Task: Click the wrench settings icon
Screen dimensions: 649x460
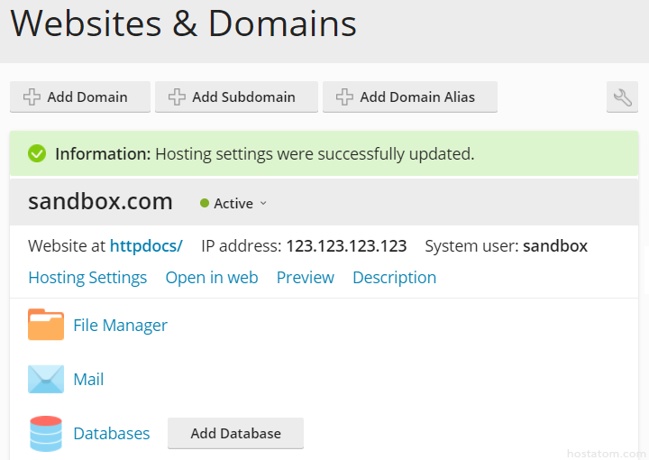Action: point(622,97)
